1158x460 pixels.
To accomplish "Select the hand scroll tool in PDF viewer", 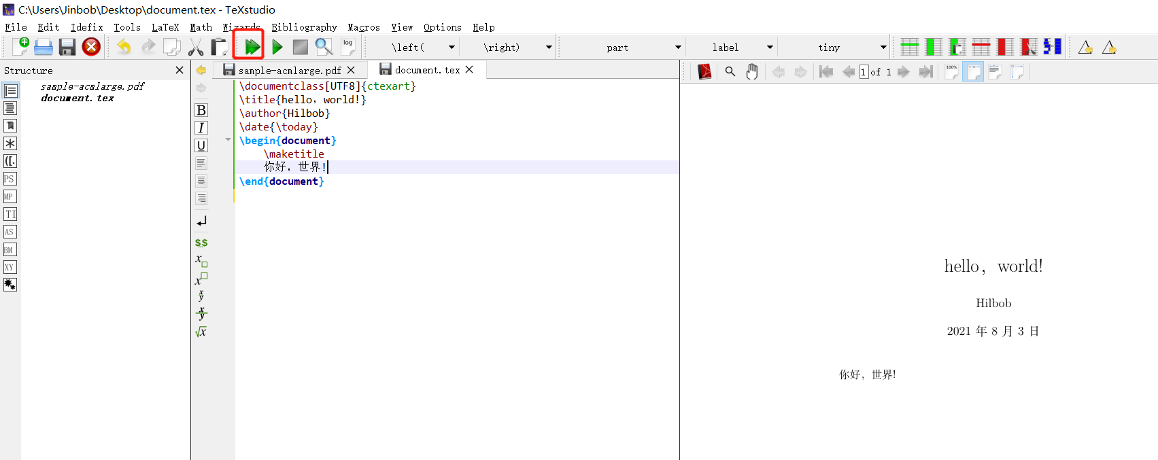I will [752, 71].
